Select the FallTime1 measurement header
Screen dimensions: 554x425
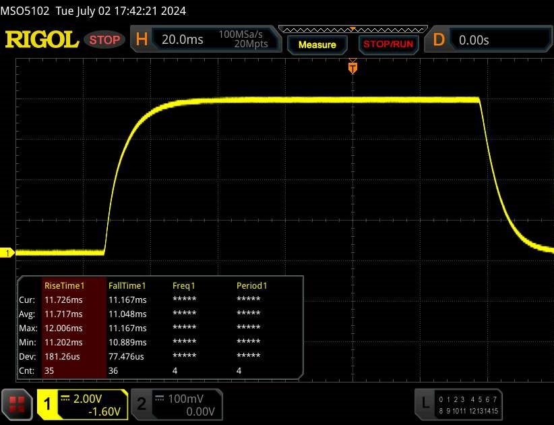click(x=127, y=285)
